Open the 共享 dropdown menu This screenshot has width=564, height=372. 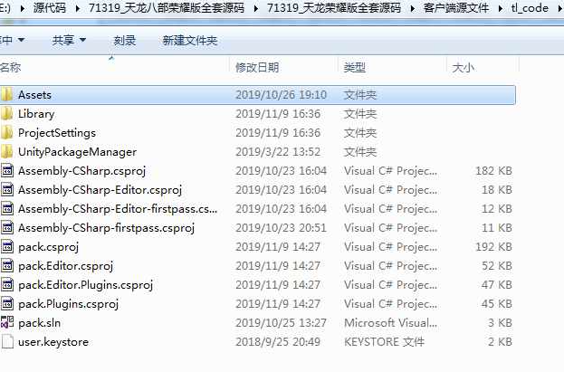[69, 41]
